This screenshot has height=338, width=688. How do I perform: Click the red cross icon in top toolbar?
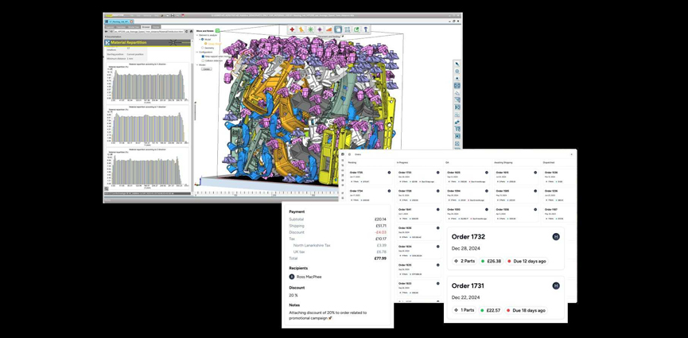click(292, 29)
